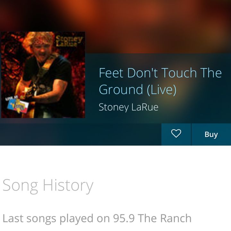Open the Stoney LaRue artist name link
The height and width of the screenshot is (231, 231).
click(128, 107)
